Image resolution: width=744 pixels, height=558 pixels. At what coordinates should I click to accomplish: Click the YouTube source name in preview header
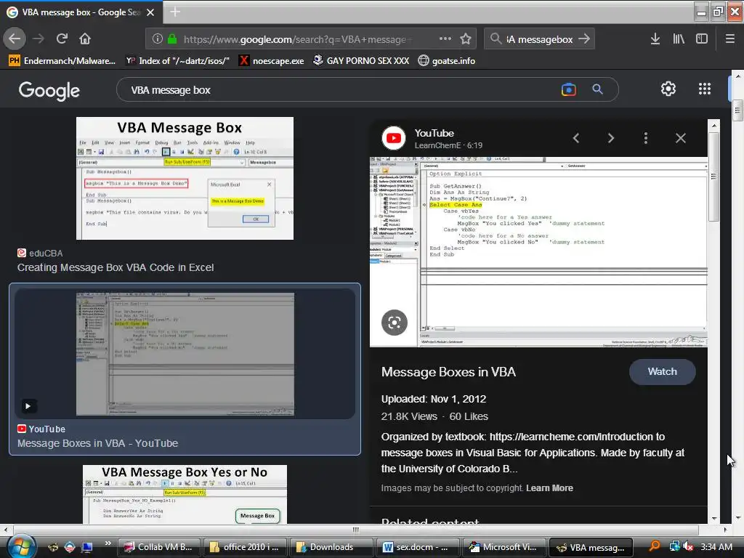point(434,134)
